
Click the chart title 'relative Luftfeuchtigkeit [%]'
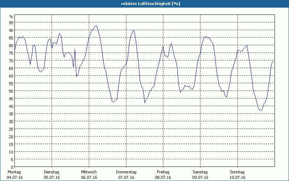150,4
